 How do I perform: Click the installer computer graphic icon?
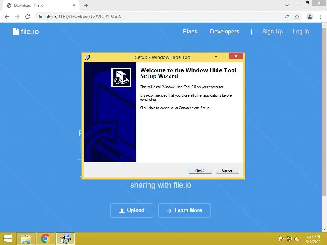(x=121, y=77)
